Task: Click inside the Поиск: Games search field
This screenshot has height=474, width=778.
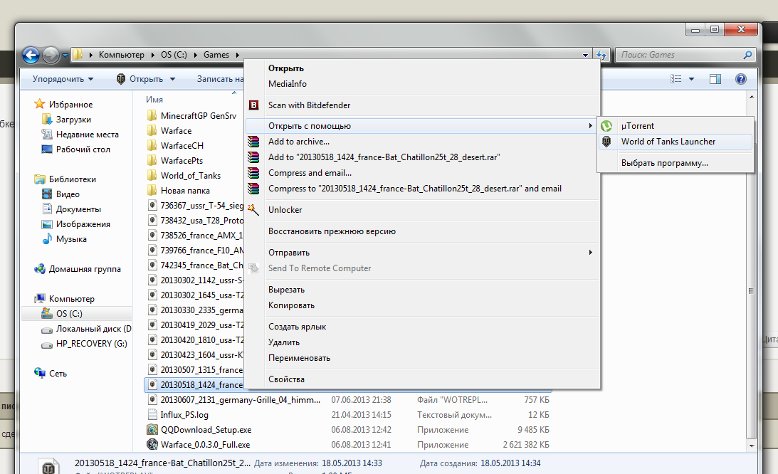Action: 676,55
